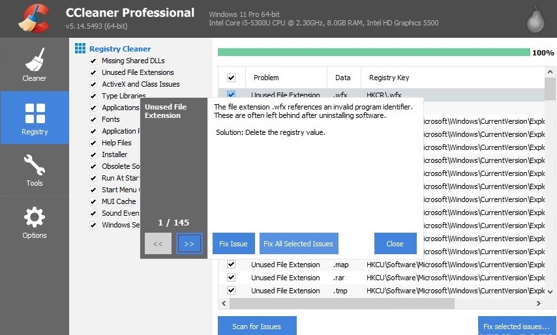This screenshot has height=335, width=557.
Task: Uncheck the .rar issue row checkbox
Action: (231, 278)
